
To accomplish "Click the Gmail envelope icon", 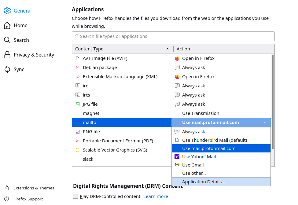I will pyautogui.click(x=177, y=165).
